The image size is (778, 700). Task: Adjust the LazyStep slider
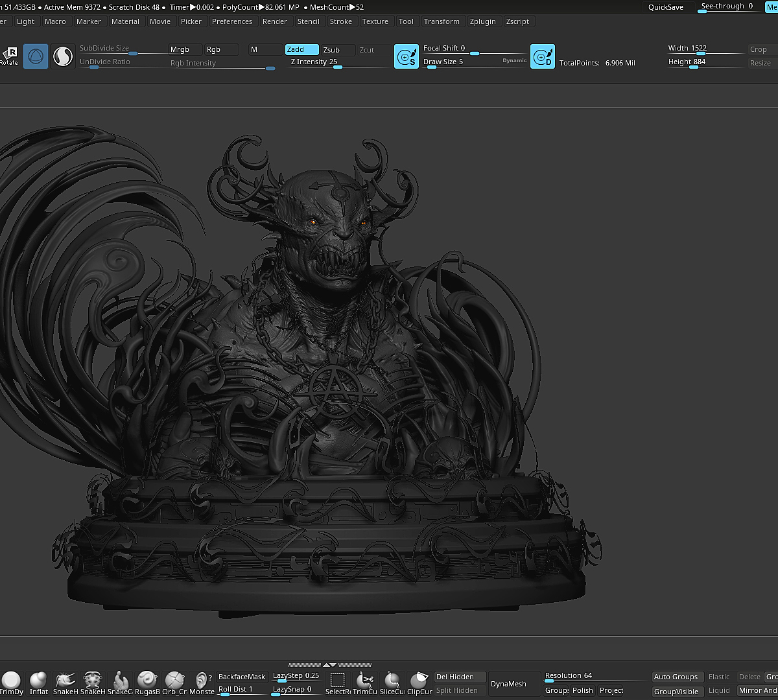pos(296,677)
